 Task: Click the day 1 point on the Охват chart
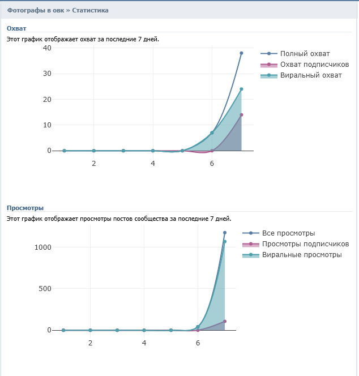click(64, 151)
